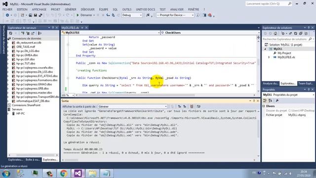The width and height of the screenshot is (316, 178).
Task: Select the MyDLLFILE.vb editor tab
Action: point(70,28)
